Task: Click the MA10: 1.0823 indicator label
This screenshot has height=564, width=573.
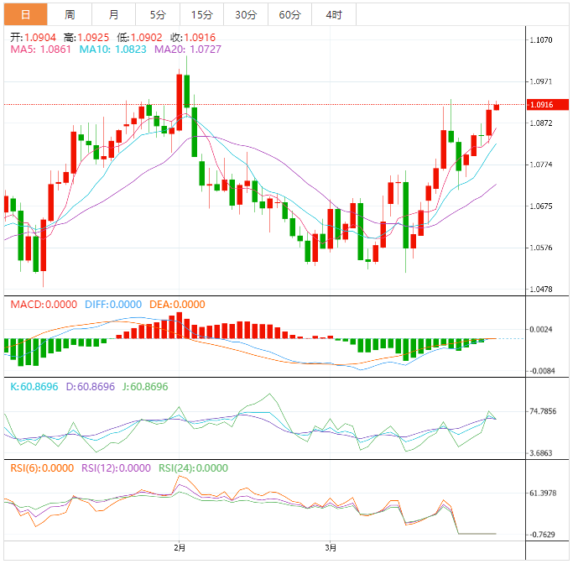Action: pyautogui.click(x=112, y=50)
